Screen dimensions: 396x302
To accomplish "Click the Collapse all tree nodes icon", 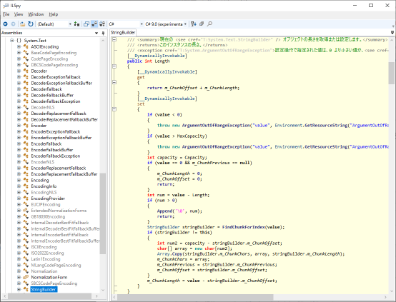I will point(202,24).
